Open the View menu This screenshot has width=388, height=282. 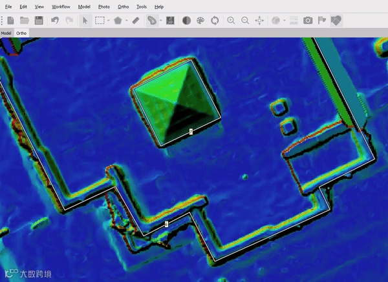pyautogui.click(x=39, y=6)
